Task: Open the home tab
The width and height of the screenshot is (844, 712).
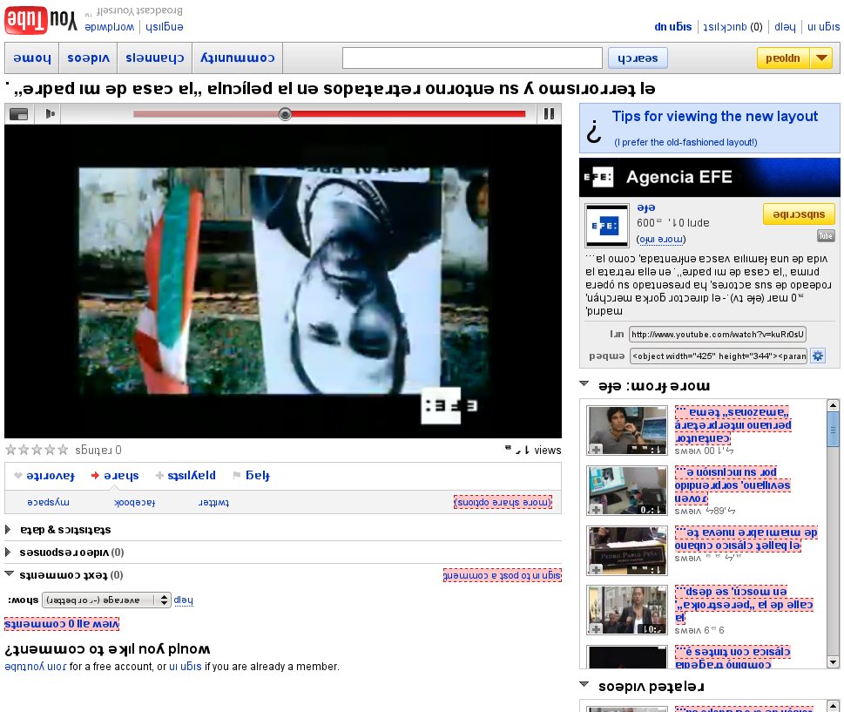Action: coord(32,58)
